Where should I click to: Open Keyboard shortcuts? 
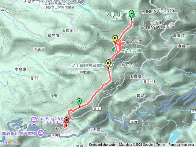point(102,145)
